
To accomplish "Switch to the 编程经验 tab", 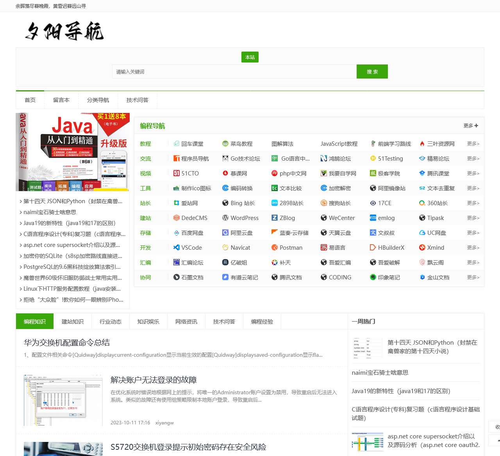I will [x=262, y=322].
